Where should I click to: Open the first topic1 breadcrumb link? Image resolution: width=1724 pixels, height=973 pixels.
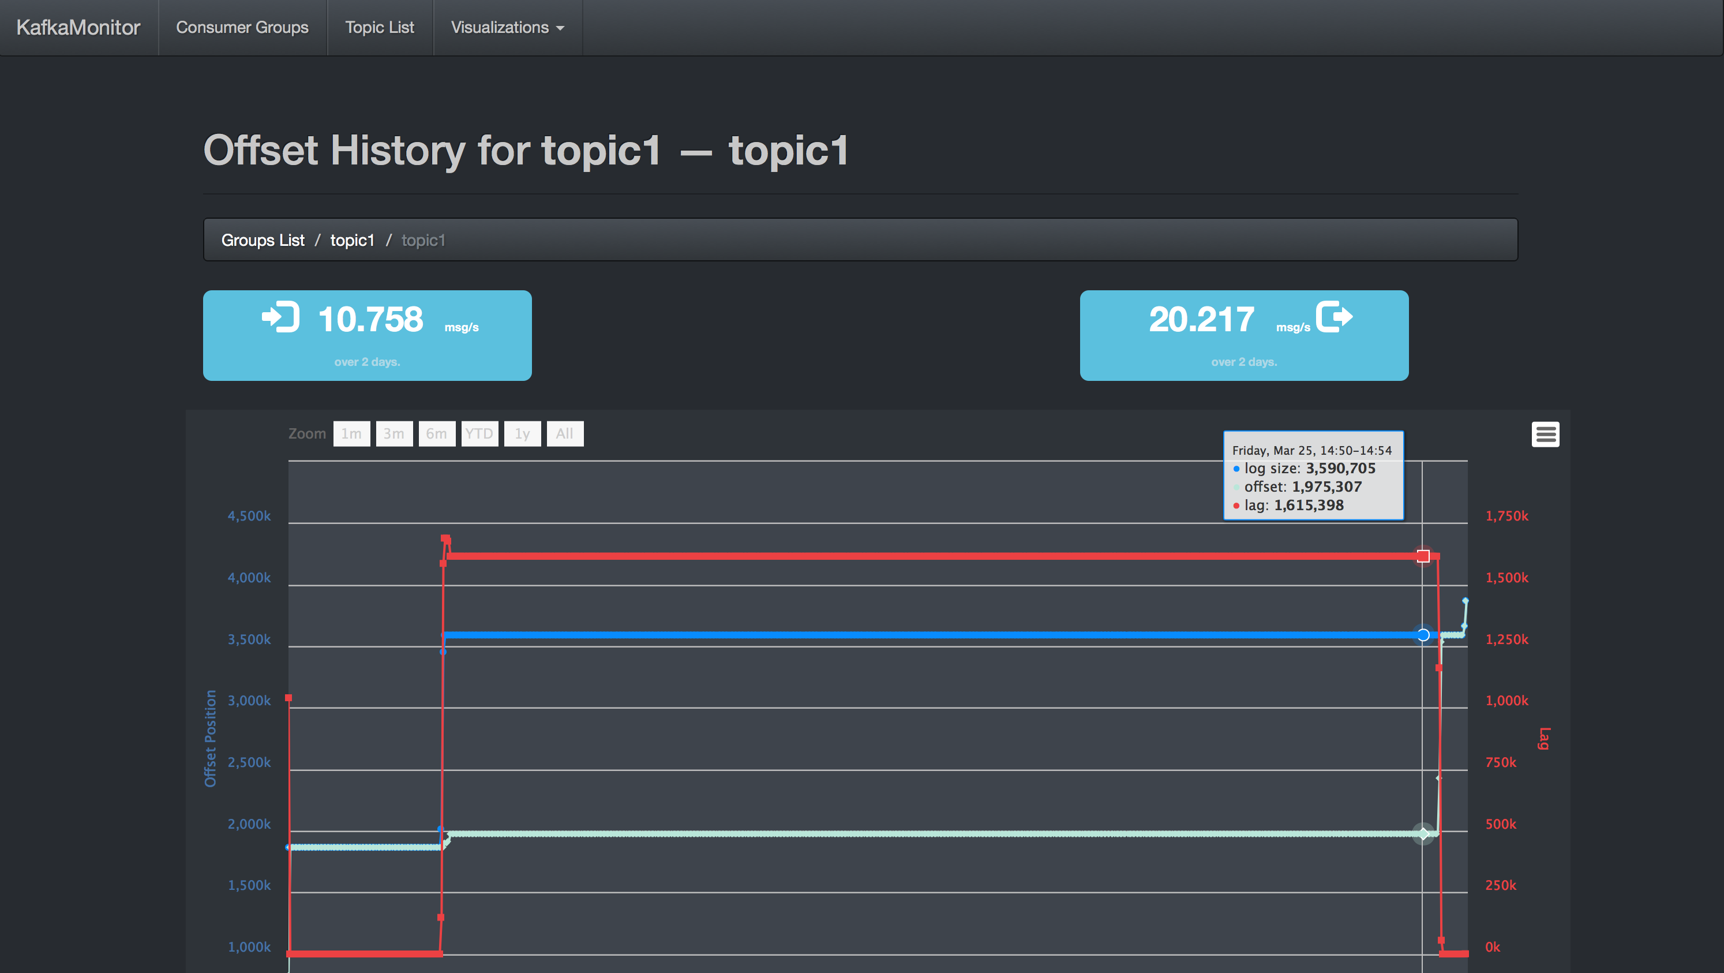point(352,240)
